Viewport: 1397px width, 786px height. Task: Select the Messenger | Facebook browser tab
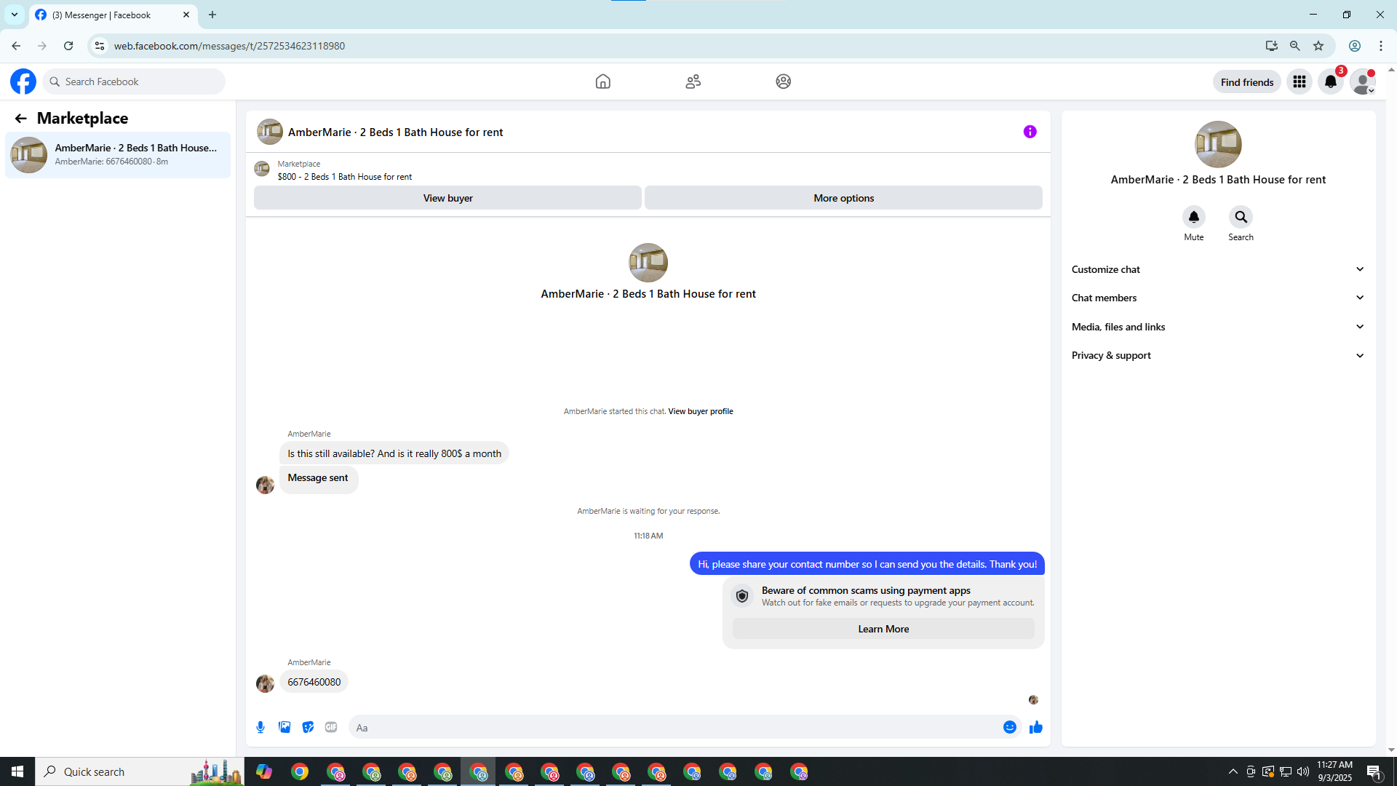[113, 15]
